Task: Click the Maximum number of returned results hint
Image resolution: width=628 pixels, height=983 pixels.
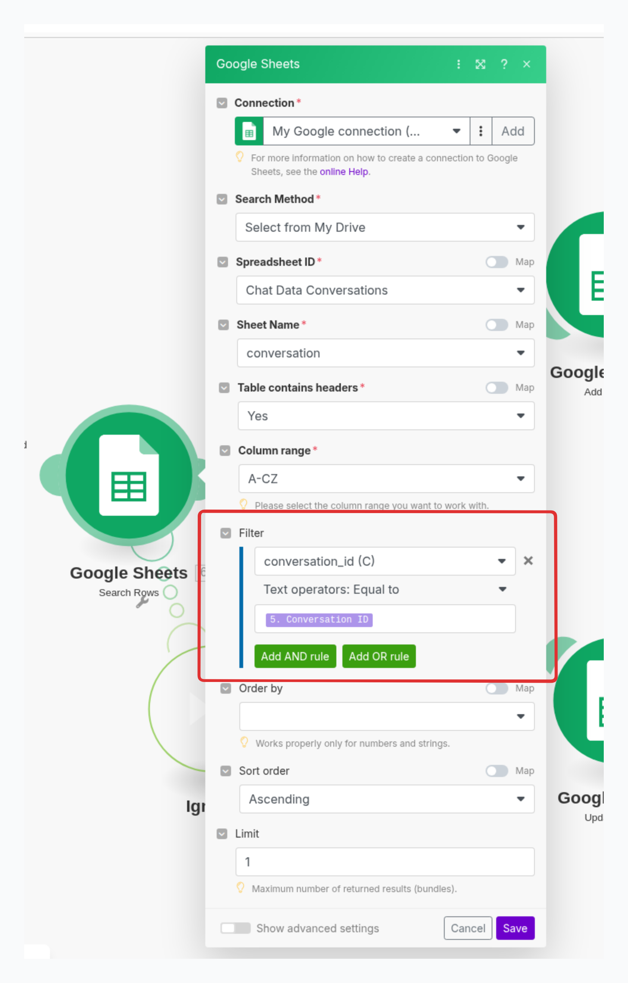Action: (354, 889)
